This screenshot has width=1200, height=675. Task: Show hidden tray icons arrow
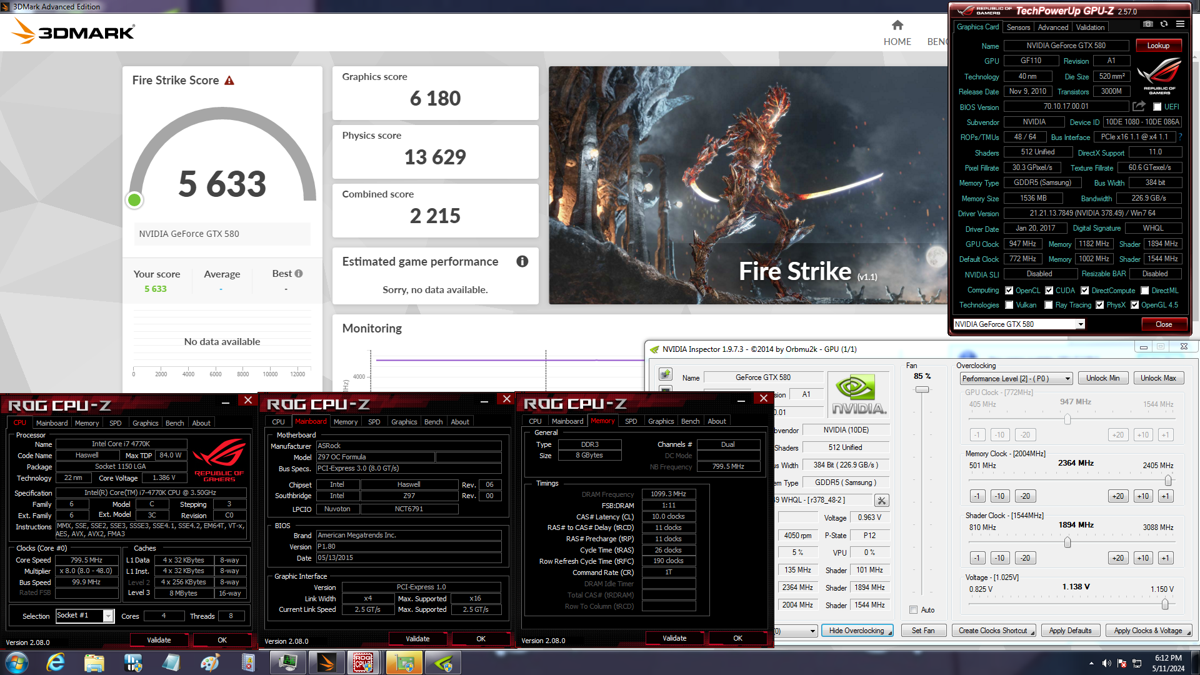click(x=1091, y=663)
